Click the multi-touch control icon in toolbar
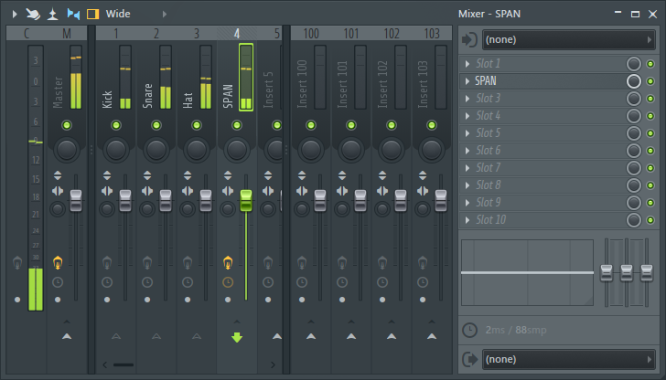Screen dimensions: 666x380 pos(33,14)
